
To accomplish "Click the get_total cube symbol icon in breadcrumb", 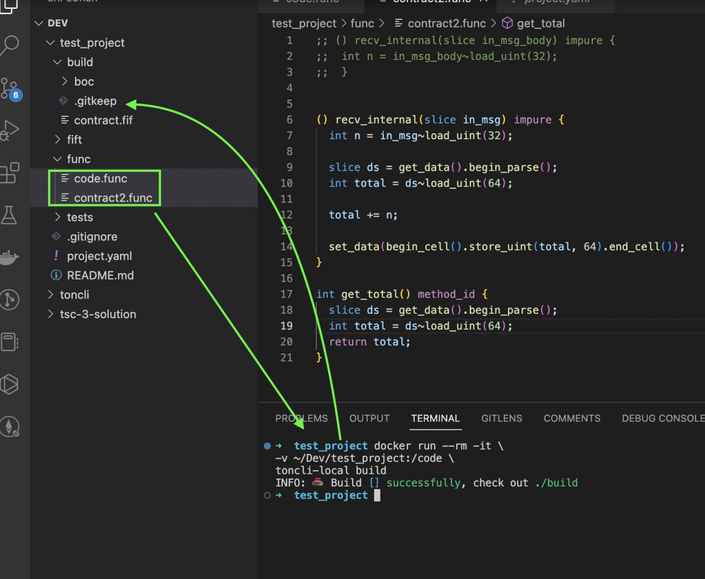I will [x=507, y=23].
